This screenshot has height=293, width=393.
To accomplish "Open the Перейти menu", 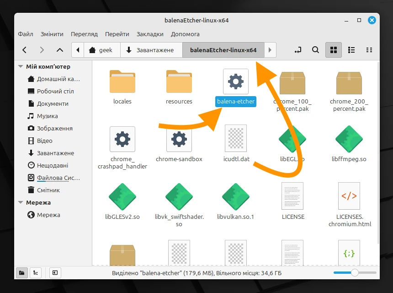I will [117, 34].
